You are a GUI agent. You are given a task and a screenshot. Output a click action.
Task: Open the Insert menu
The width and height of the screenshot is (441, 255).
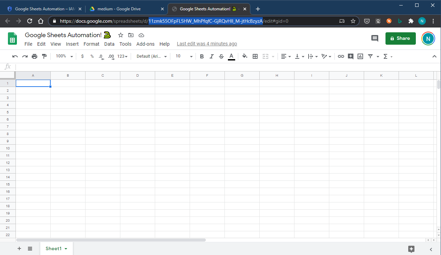click(x=72, y=44)
